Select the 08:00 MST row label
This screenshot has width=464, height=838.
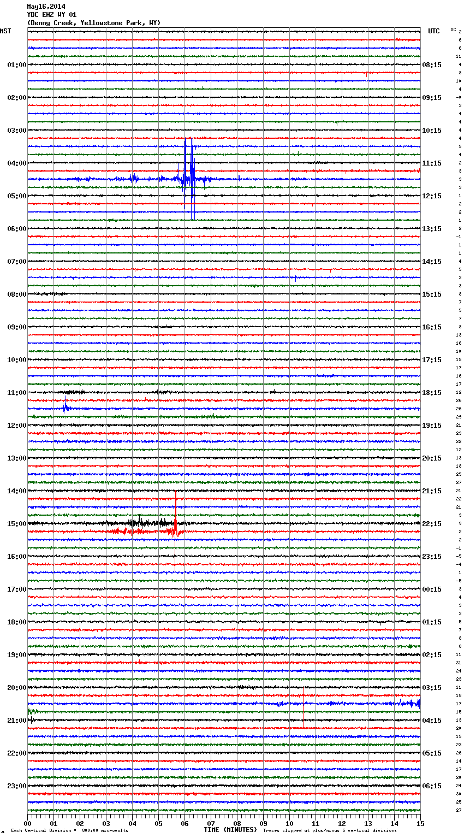(x=17, y=294)
